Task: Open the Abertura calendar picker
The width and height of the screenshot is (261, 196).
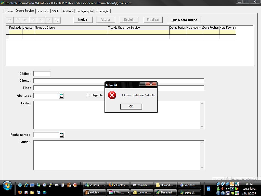Action: [61, 96]
